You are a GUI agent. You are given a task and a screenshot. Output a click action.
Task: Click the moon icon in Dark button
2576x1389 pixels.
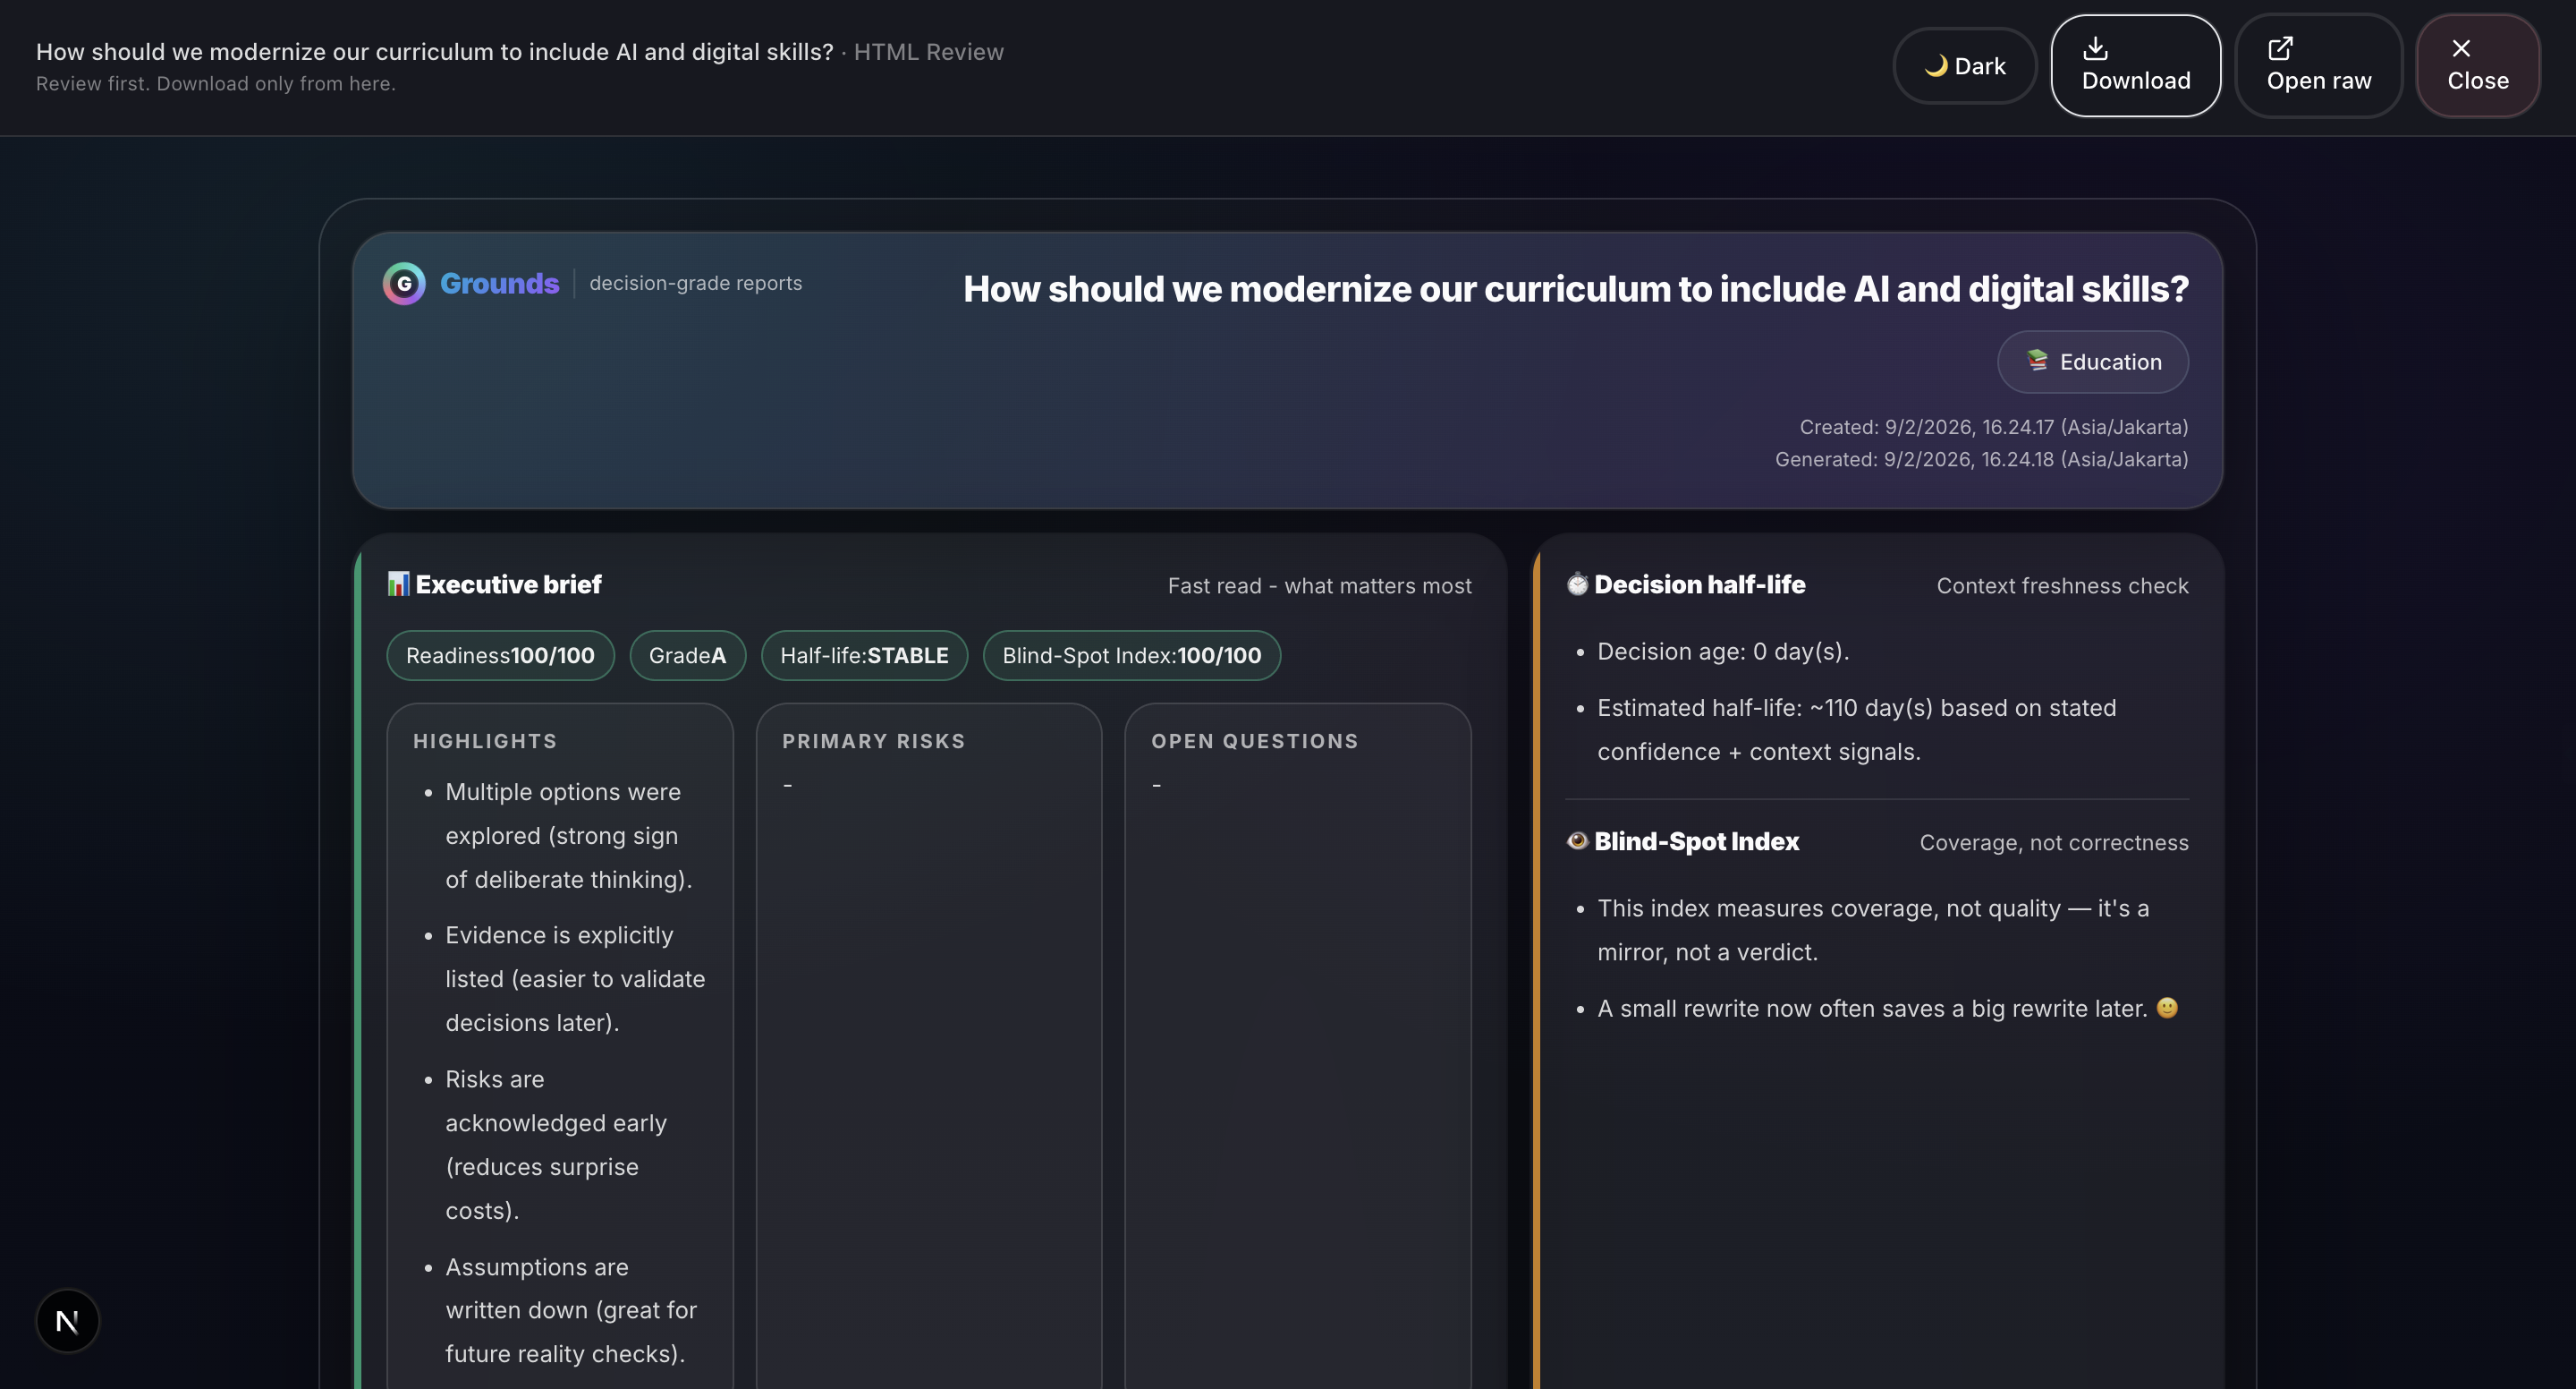[1936, 66]
